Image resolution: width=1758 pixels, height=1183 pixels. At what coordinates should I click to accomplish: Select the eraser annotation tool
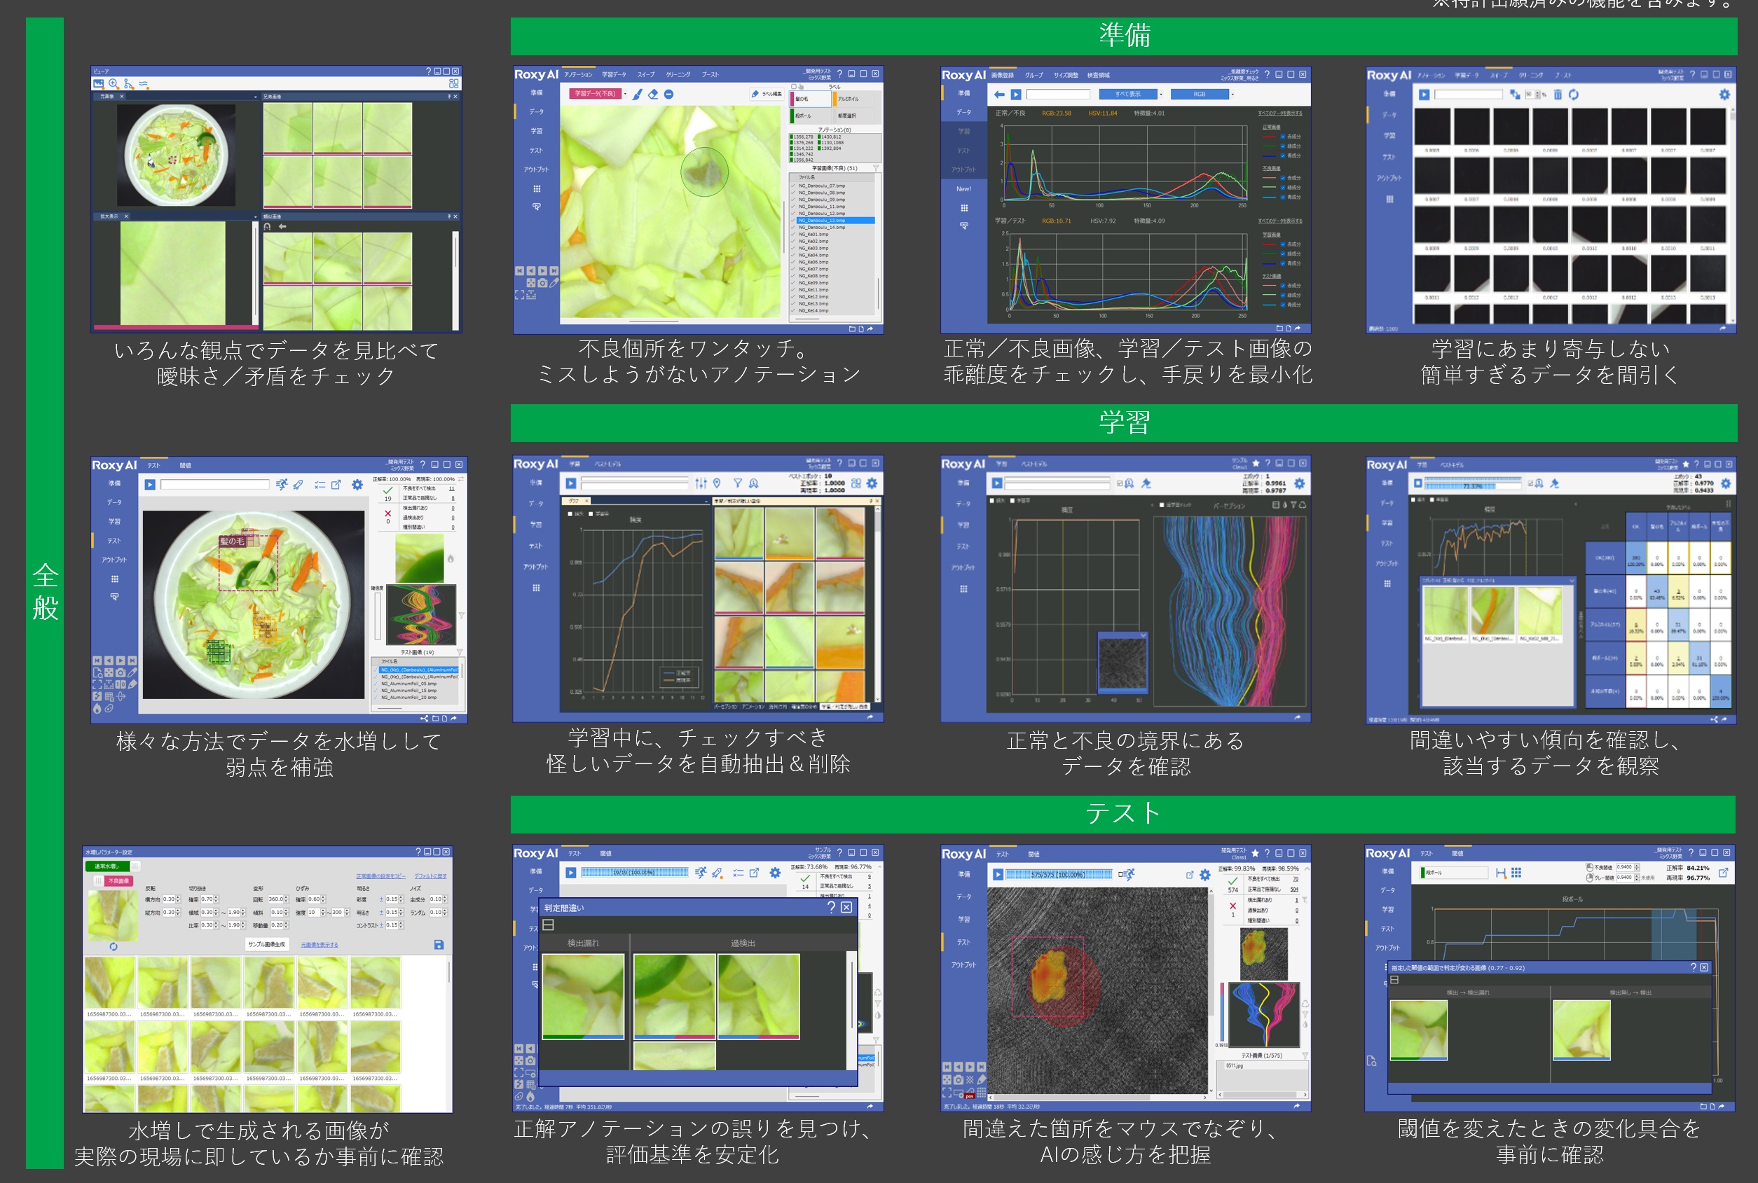coord(653,95)
